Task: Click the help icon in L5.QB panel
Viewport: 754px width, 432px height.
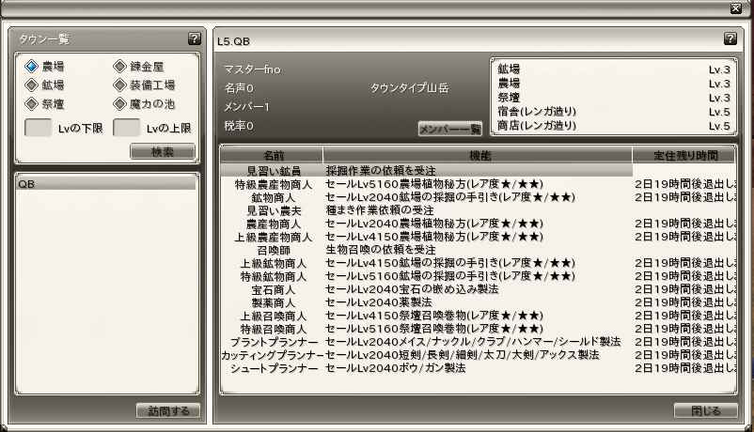Action: click(730, 39)
